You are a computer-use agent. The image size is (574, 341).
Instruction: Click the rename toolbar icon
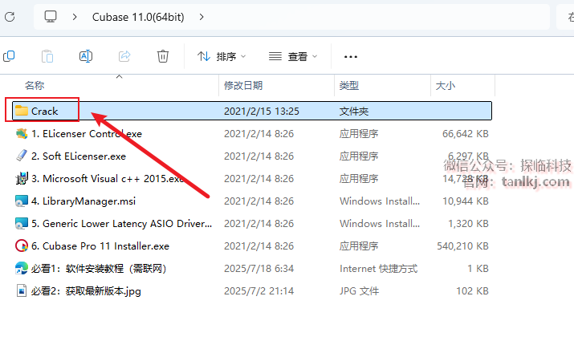(x=86, y=56)
